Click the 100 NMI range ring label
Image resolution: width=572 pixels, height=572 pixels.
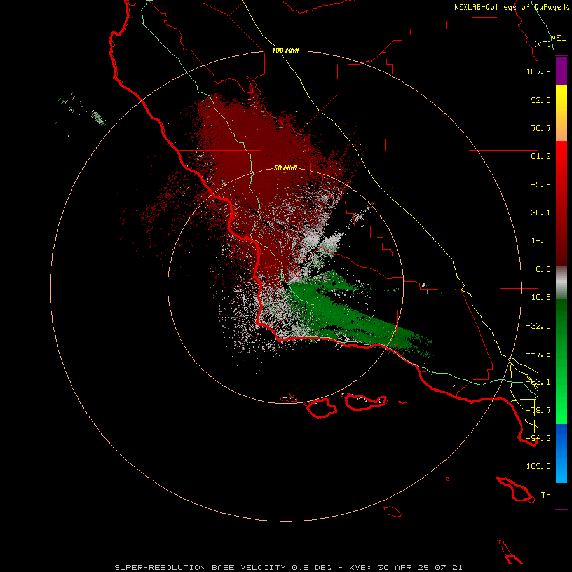[x=285, y=50]
